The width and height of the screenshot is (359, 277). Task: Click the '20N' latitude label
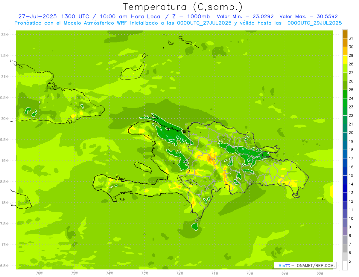tap(5, 119)
